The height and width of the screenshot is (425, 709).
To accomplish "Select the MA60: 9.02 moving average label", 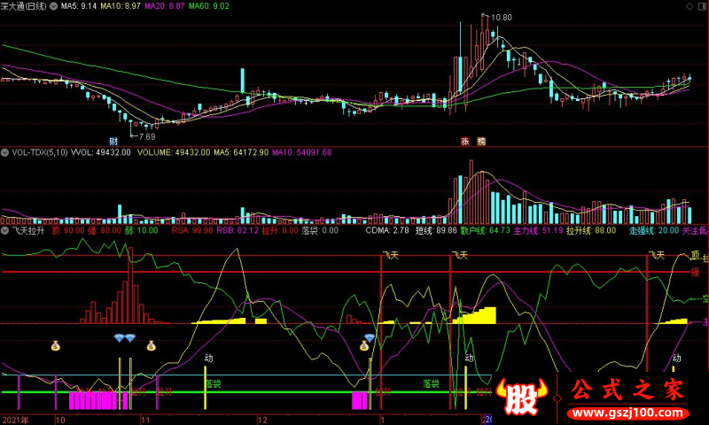I will point(208,6).
